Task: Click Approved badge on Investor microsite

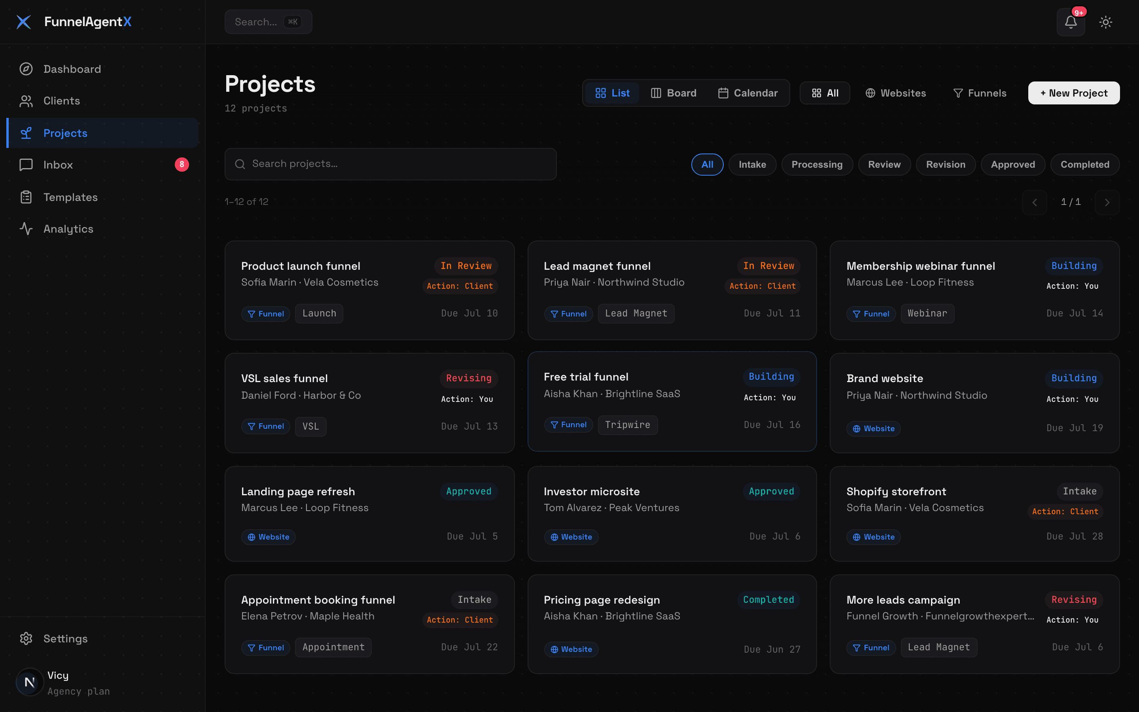Action: tap(772, 491)
